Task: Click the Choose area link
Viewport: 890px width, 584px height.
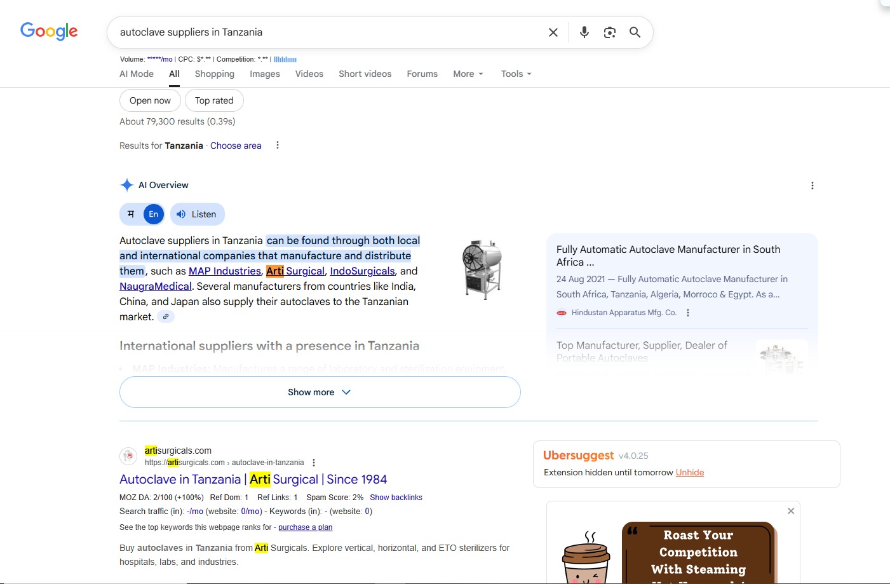Action: click(x=236, y=146)
